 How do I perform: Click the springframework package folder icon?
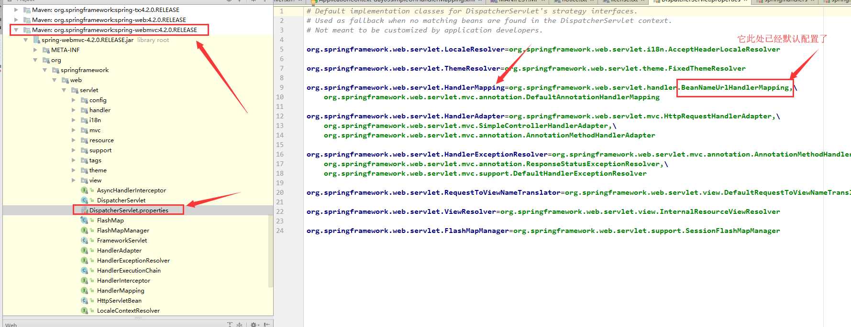tap(56, 70)
